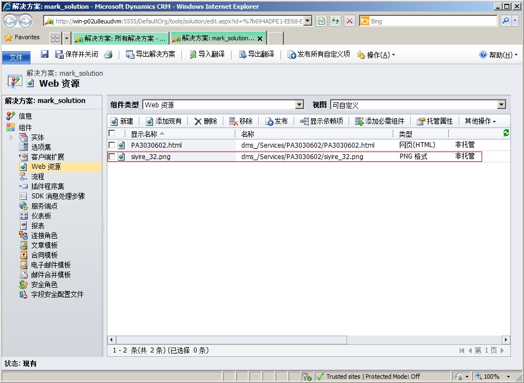Screen dimensions: 524x383
Task: Click the save disk icon in toolbar
Action: [x=45, y=54]
